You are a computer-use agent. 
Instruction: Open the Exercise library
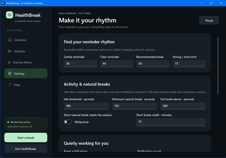tap(26, 62)
